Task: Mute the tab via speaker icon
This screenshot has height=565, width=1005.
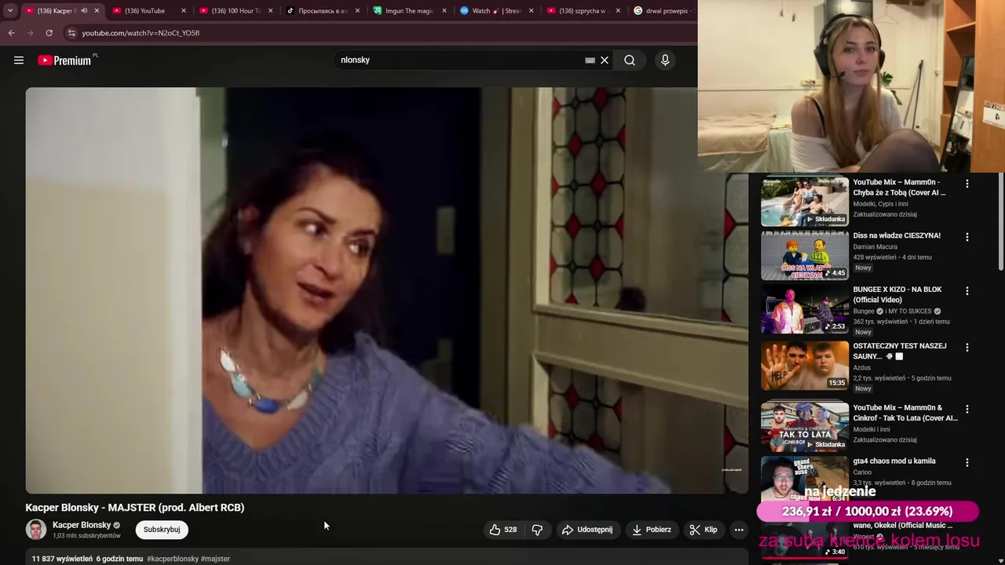Action: coord(84,11)
